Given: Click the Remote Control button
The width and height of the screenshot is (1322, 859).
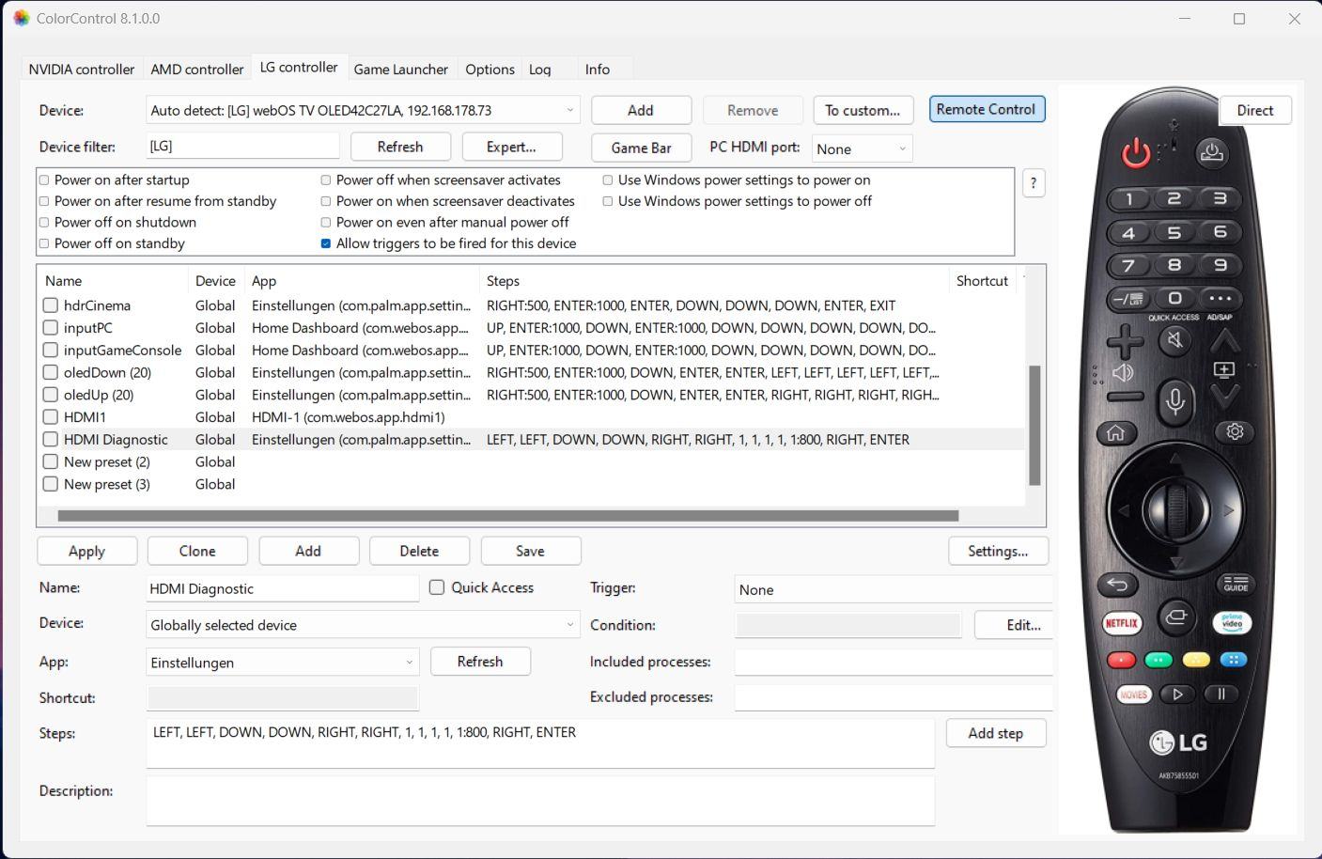Looking at the screenshot, I should 987,109.
